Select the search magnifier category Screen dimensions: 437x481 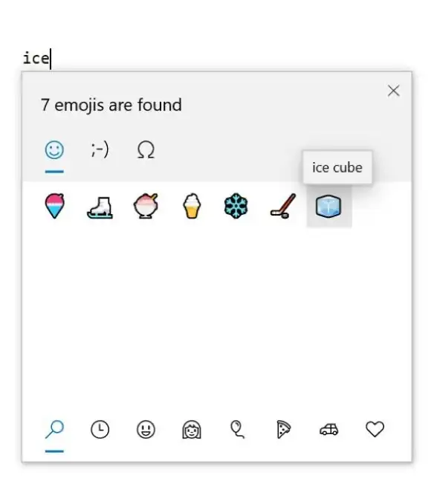point(54,429)
